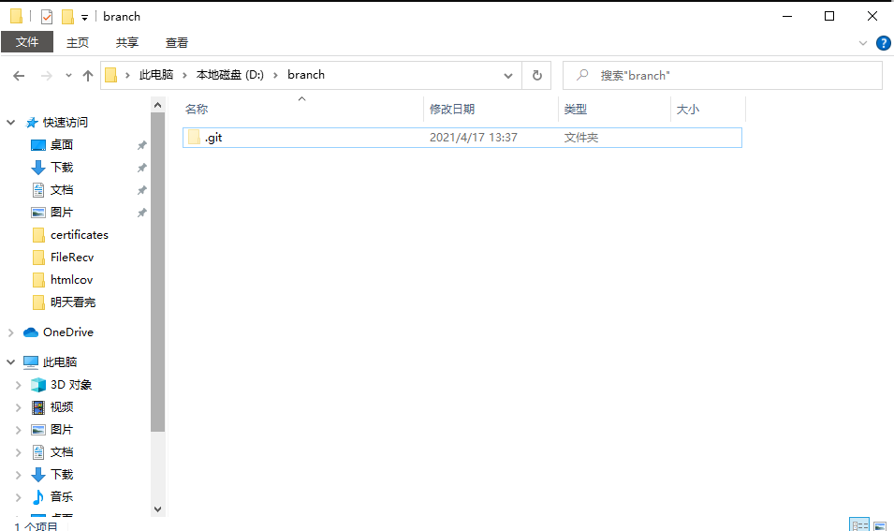Screen dimensions: 894x531
Task: Open the 文件 ribbon tab
Action: point(27,42)
